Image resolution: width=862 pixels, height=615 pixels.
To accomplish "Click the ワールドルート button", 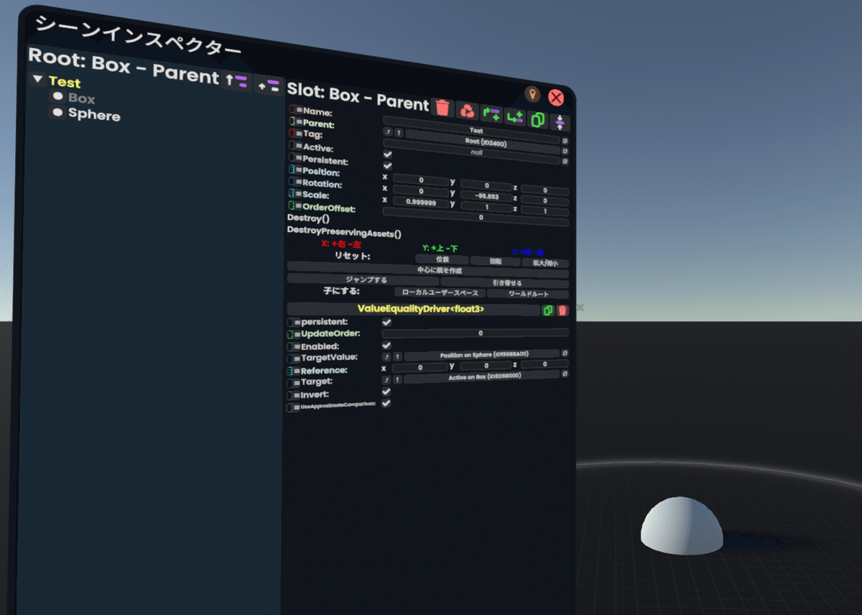I will (528, 294).
